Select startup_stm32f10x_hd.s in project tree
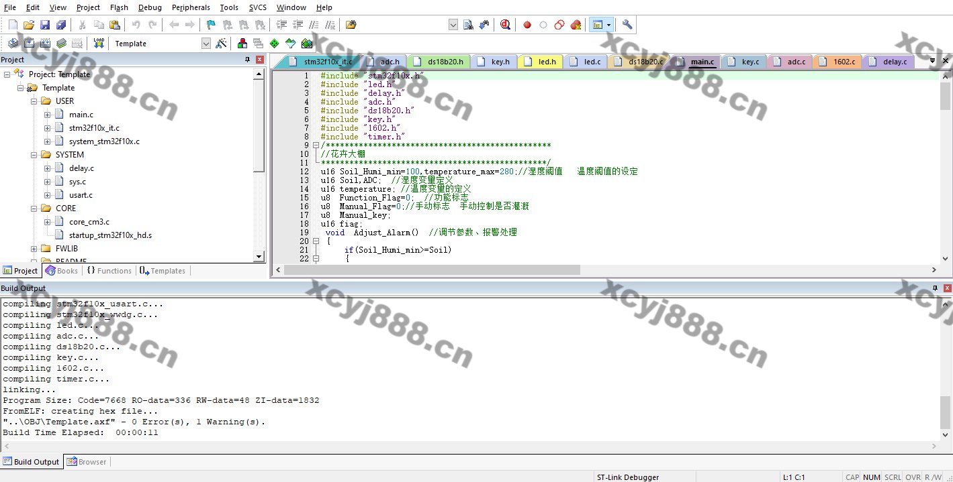 coord(110,235)
